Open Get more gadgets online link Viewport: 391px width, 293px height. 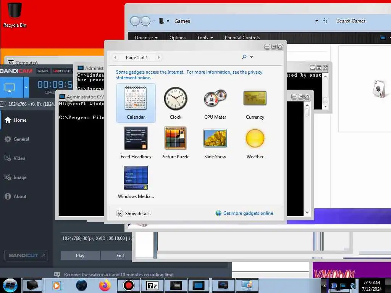[x=244, y=213]
